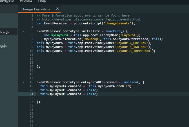Close the Change Layouts.js tab

[x=57, y=9]
